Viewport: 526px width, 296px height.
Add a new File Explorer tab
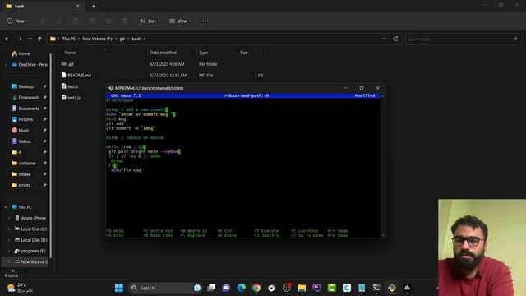click(x=94, y=6)
